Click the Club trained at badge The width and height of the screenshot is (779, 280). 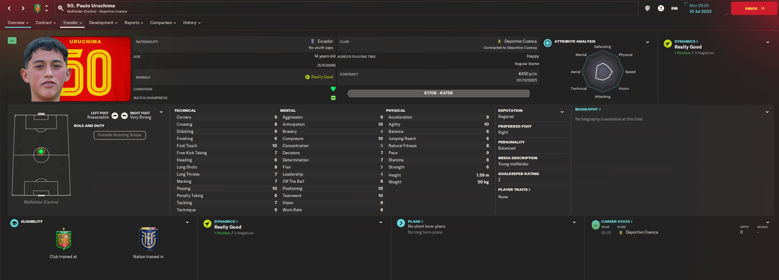[63, 239]
